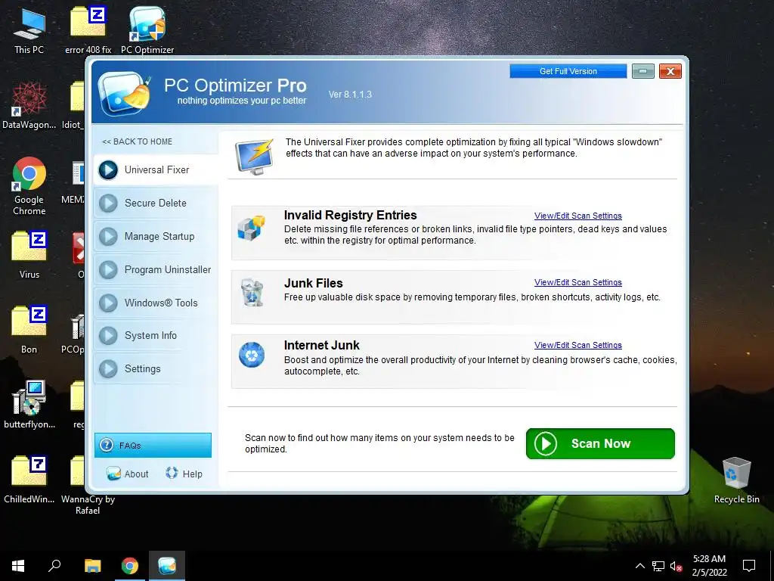Click play arrow icon beside Manage Startup
Image resolution: width=774 pixels, height=581 pixels.
(108, 237)
